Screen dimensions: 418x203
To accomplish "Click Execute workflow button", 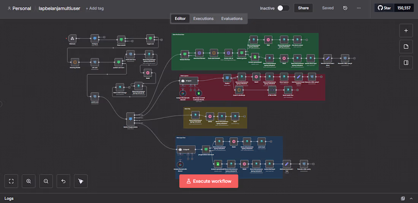I will pos(209,181).
